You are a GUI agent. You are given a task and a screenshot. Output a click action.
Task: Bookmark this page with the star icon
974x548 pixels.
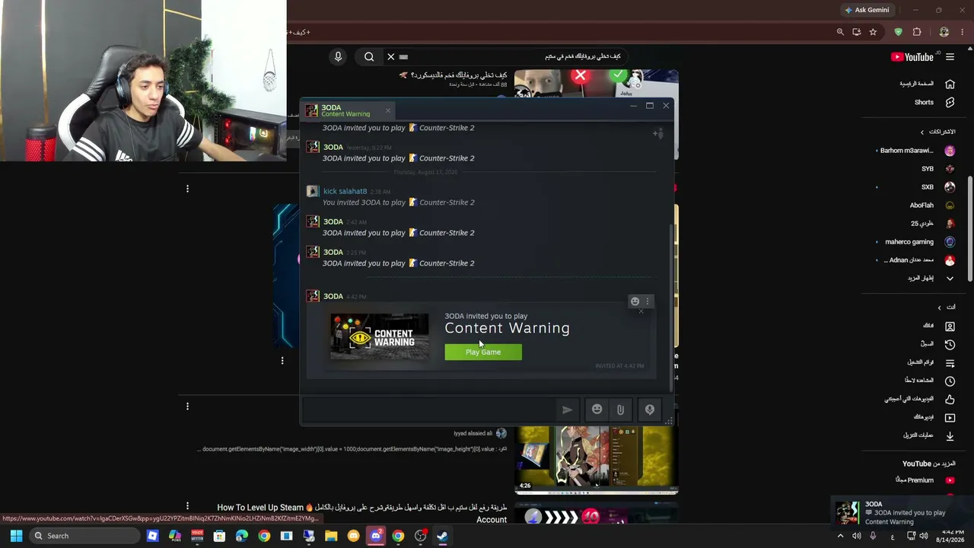coord(873,32)
